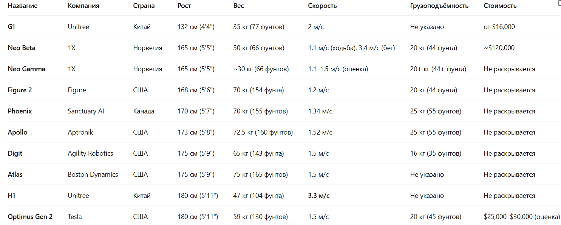Select the Optimus Gen 2 name cell
Viewport: 561px width, 225px height.
30,217
